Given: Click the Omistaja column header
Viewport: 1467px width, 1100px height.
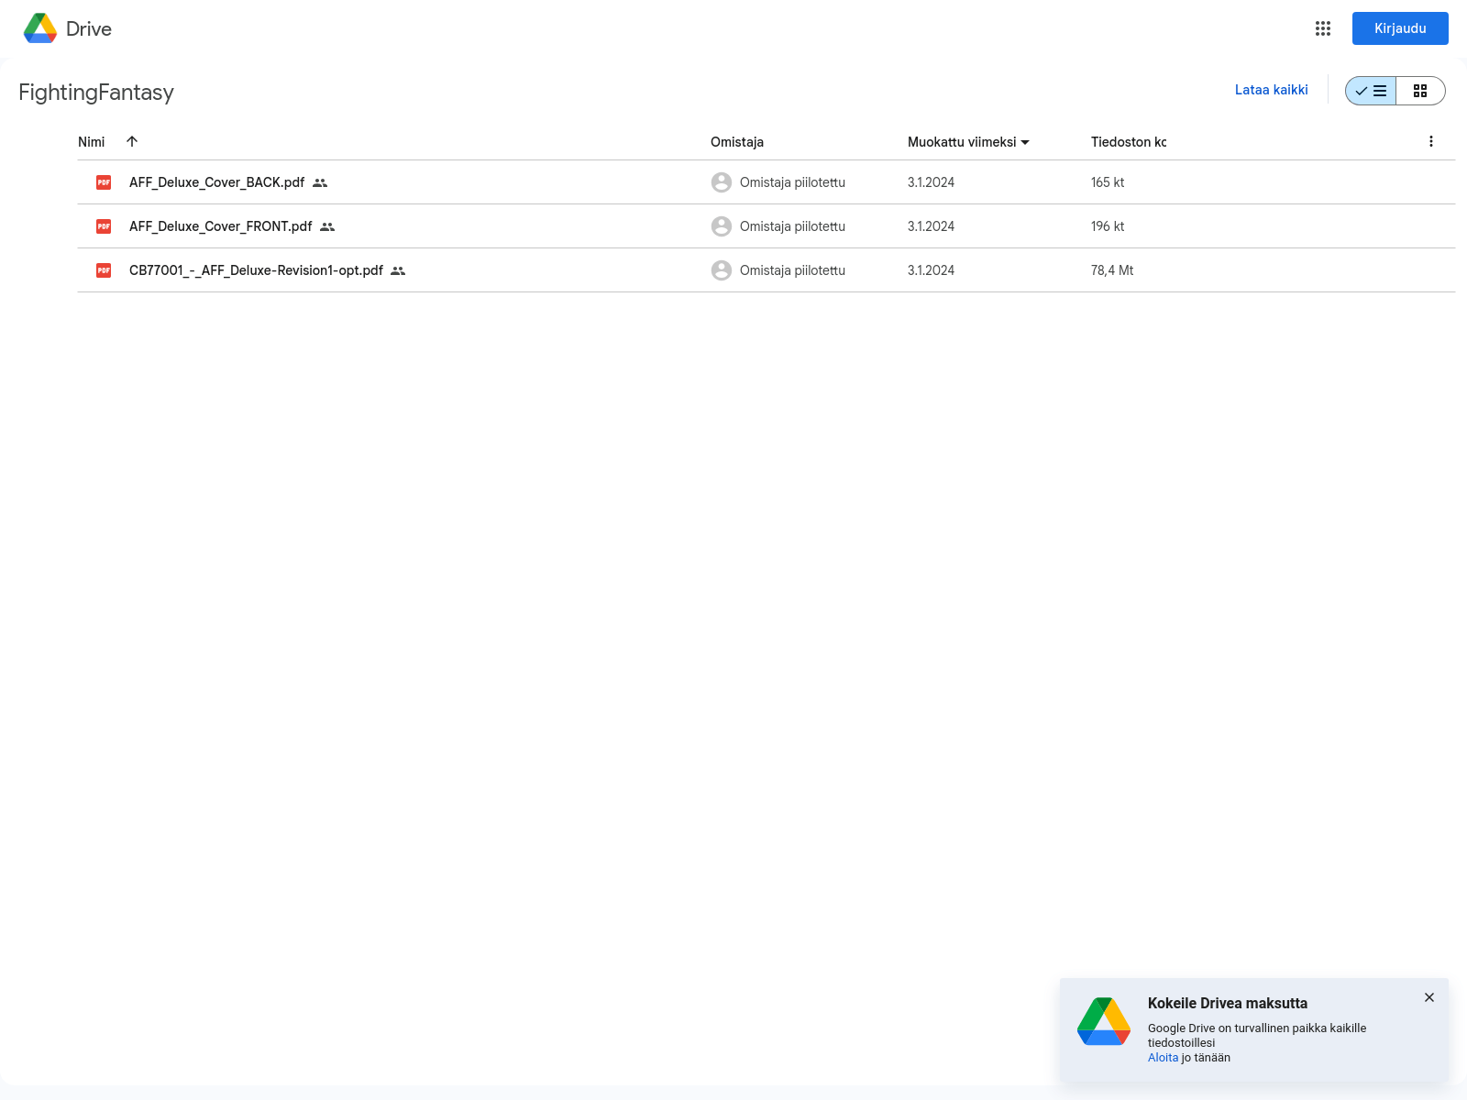Looking at the screenshot, I should point(737,142).
